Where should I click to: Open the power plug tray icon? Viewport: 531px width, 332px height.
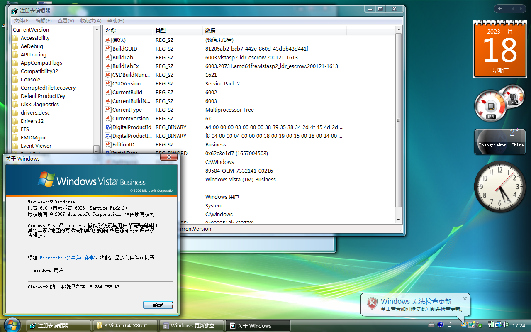pyautogui.click(x=491, y=325)
